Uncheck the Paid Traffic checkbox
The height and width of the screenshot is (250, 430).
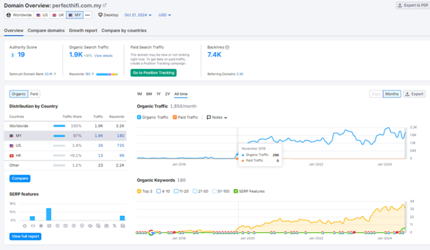(x=175, y=117)
